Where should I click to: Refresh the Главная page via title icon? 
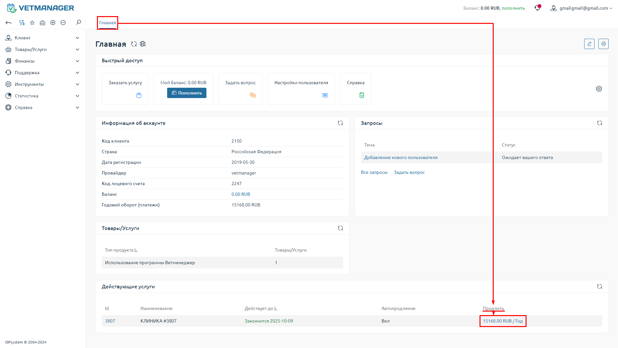(x=134, y=44)
